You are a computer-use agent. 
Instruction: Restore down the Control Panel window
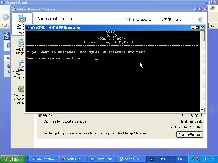click(x=211, y=2)
